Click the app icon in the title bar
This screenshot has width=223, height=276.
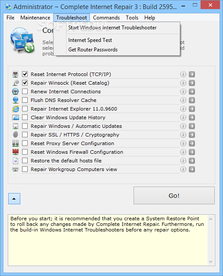tap(8, 6)
